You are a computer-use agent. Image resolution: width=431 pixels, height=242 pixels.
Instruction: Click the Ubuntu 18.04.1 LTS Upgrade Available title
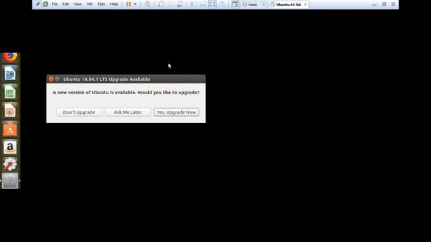pyautogui.click(x=106, y=79)
